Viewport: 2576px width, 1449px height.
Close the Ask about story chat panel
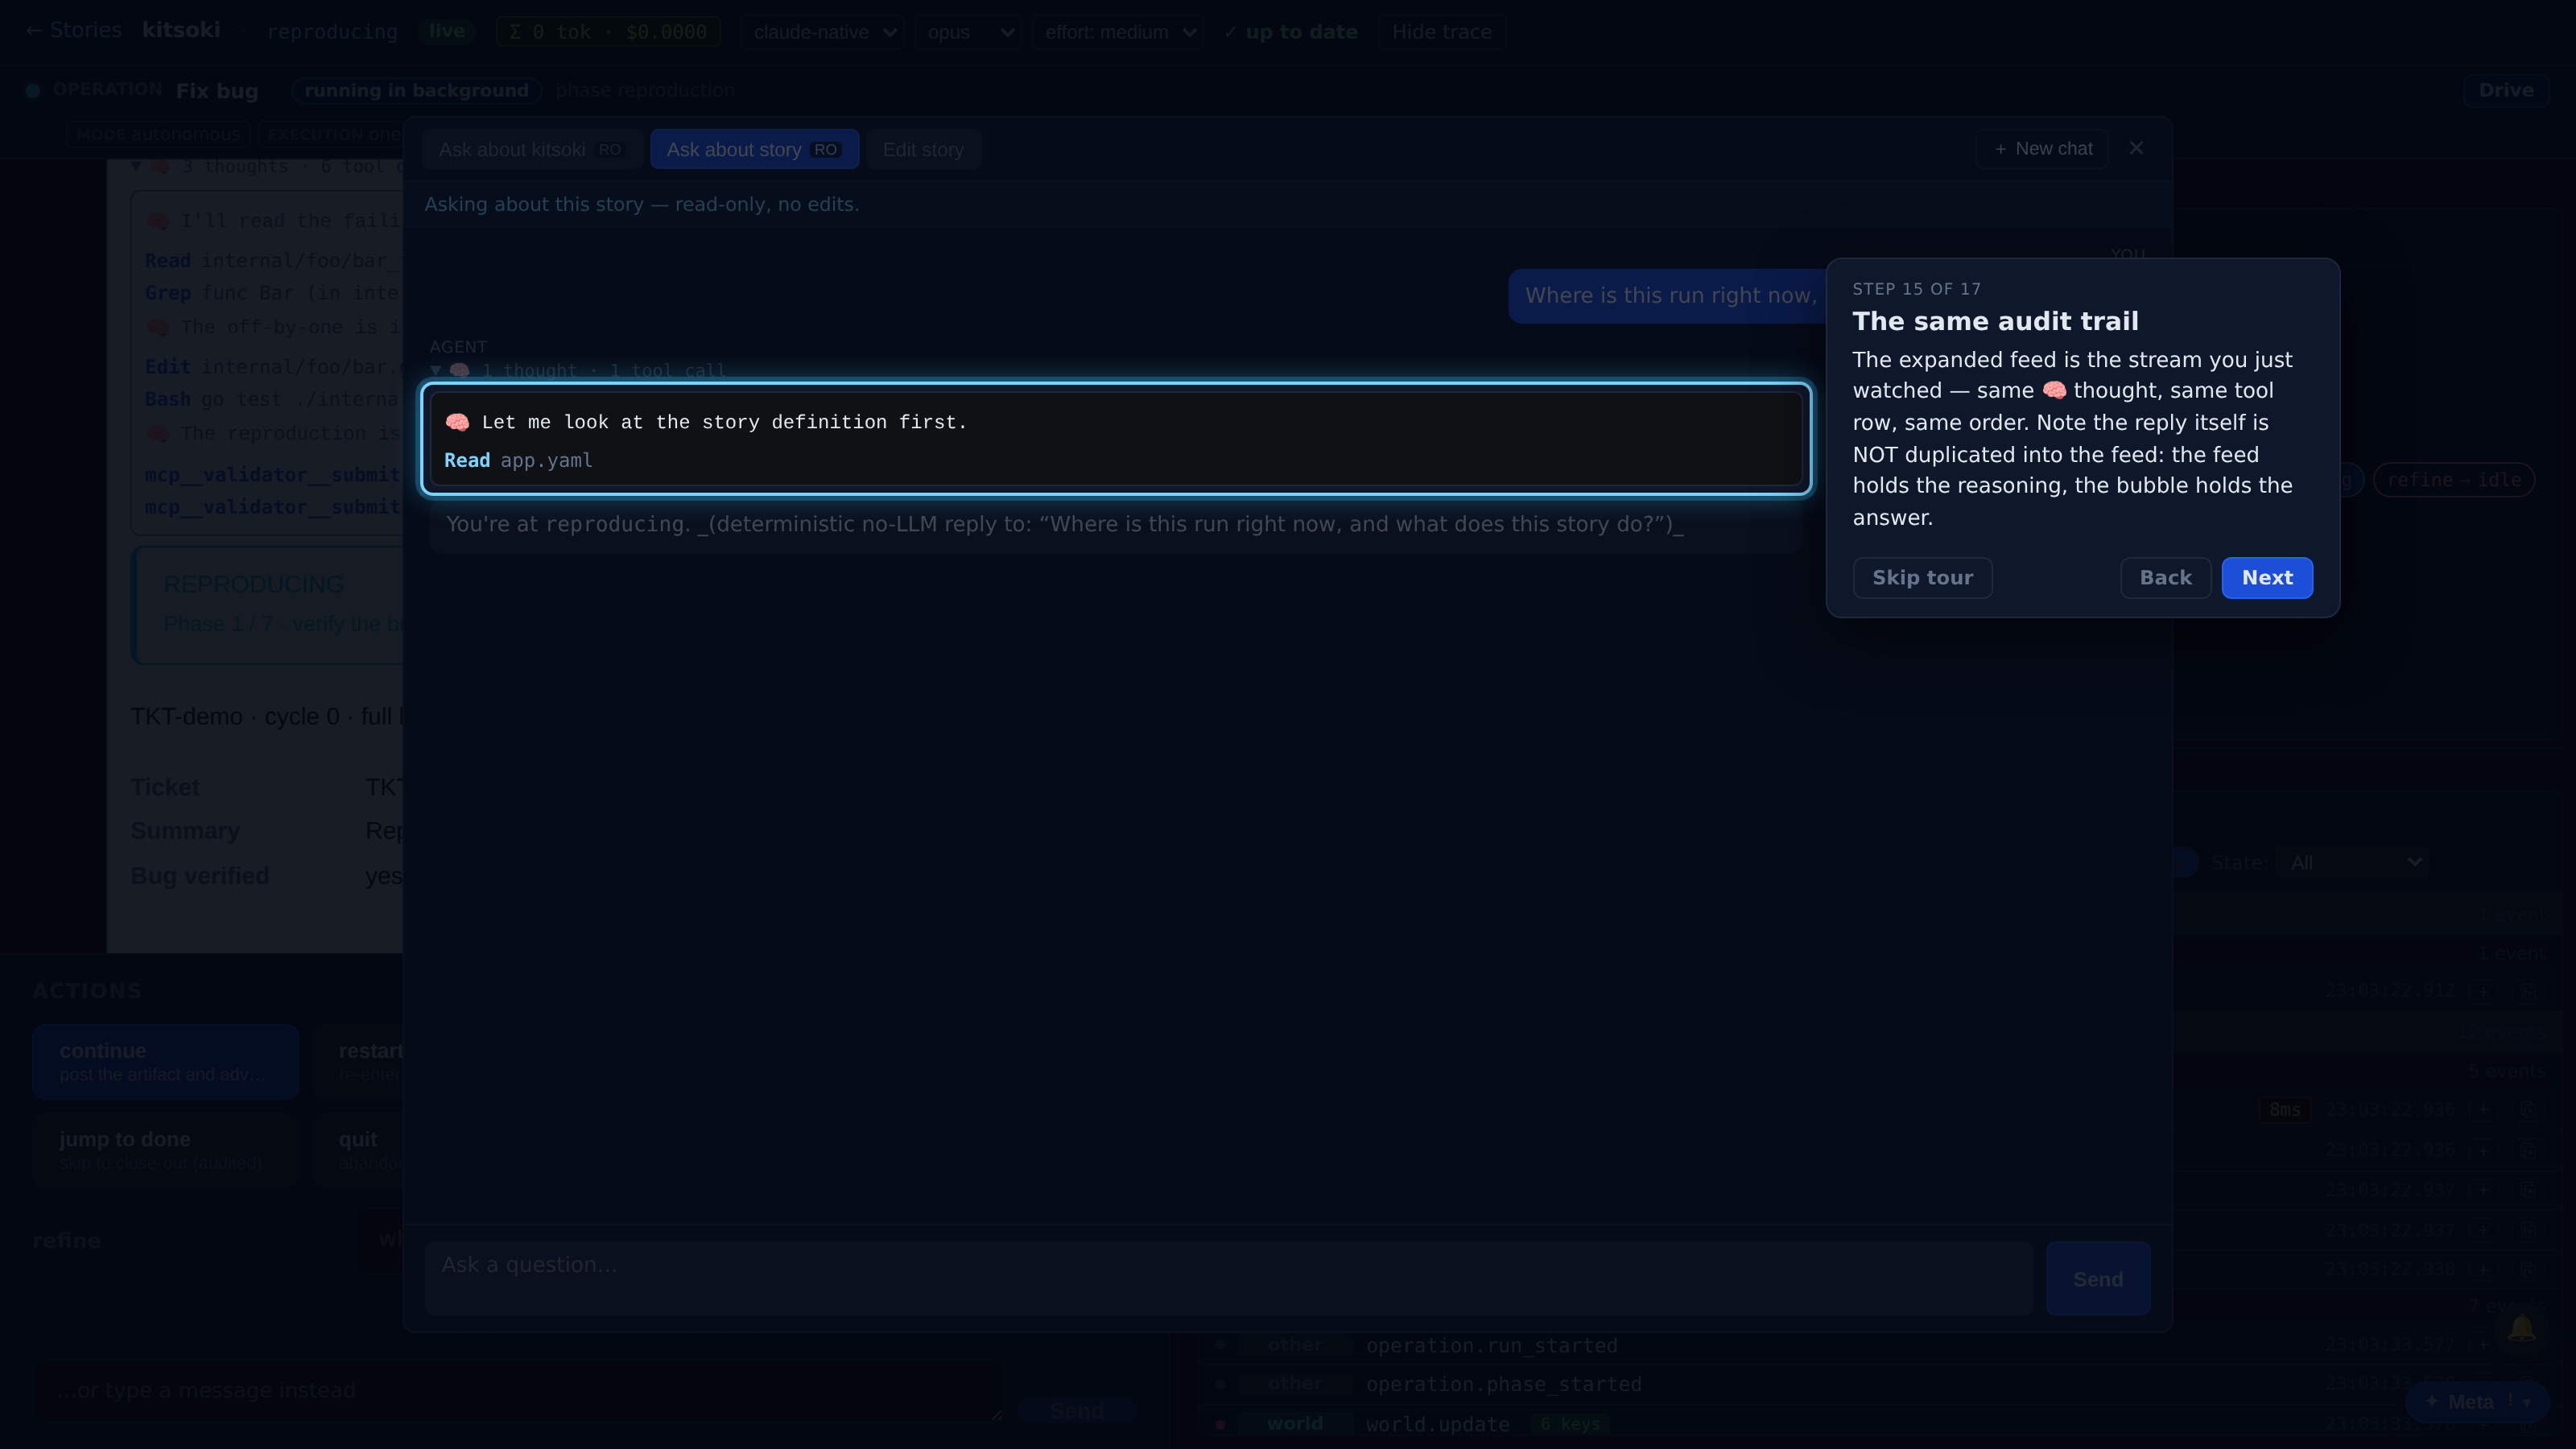2136,148
